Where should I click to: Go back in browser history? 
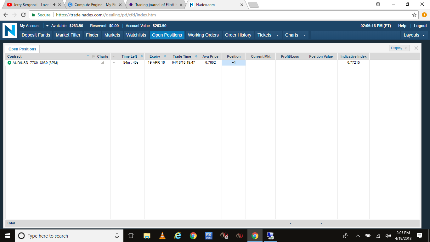[6, 15]
